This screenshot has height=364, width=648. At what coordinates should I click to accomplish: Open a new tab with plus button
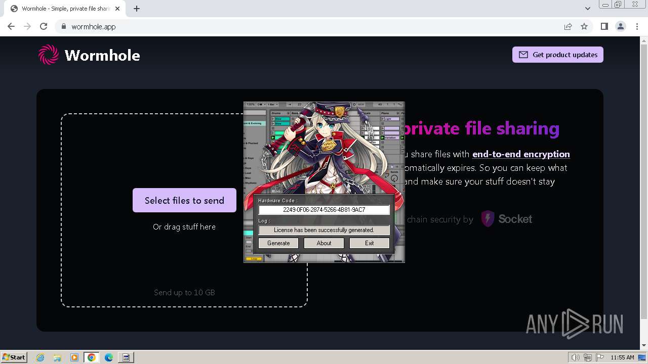pyautogui.click(x=137, y=9)
